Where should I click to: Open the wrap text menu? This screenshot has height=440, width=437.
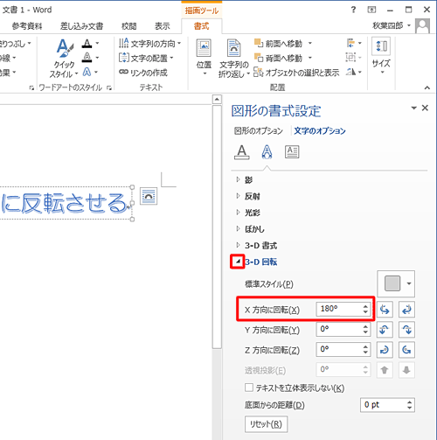[234, 59]
